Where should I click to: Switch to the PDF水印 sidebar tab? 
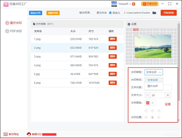pyautogui.click(x=14, y=31)
